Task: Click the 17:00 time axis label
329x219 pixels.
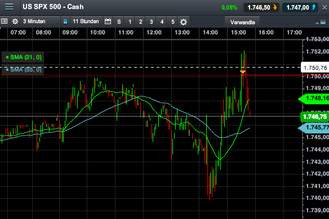Action: click(x=294, y=33)
